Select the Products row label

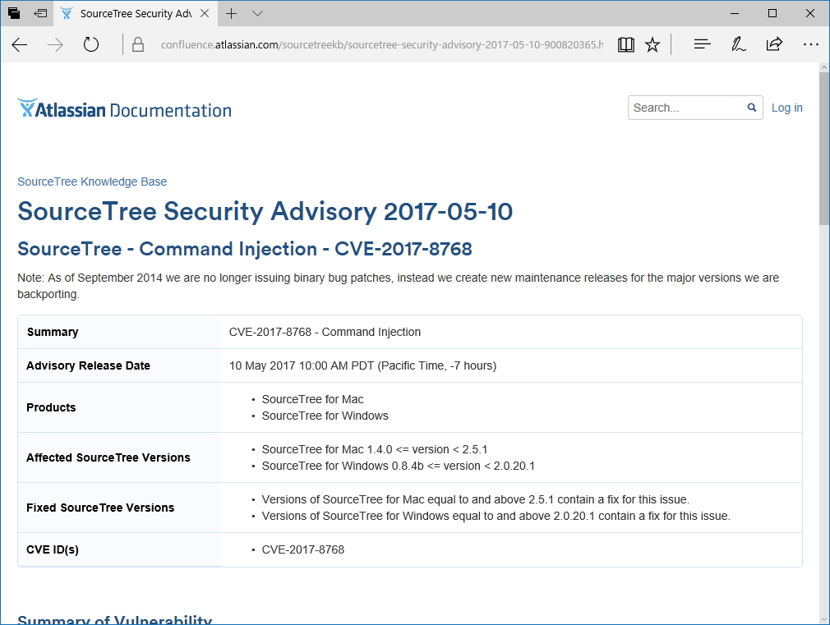(51, 407)
